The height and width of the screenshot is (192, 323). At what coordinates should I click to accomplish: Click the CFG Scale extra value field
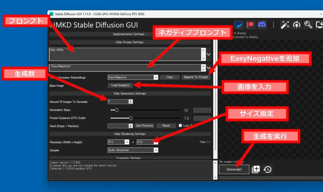(x=202, y=118)
